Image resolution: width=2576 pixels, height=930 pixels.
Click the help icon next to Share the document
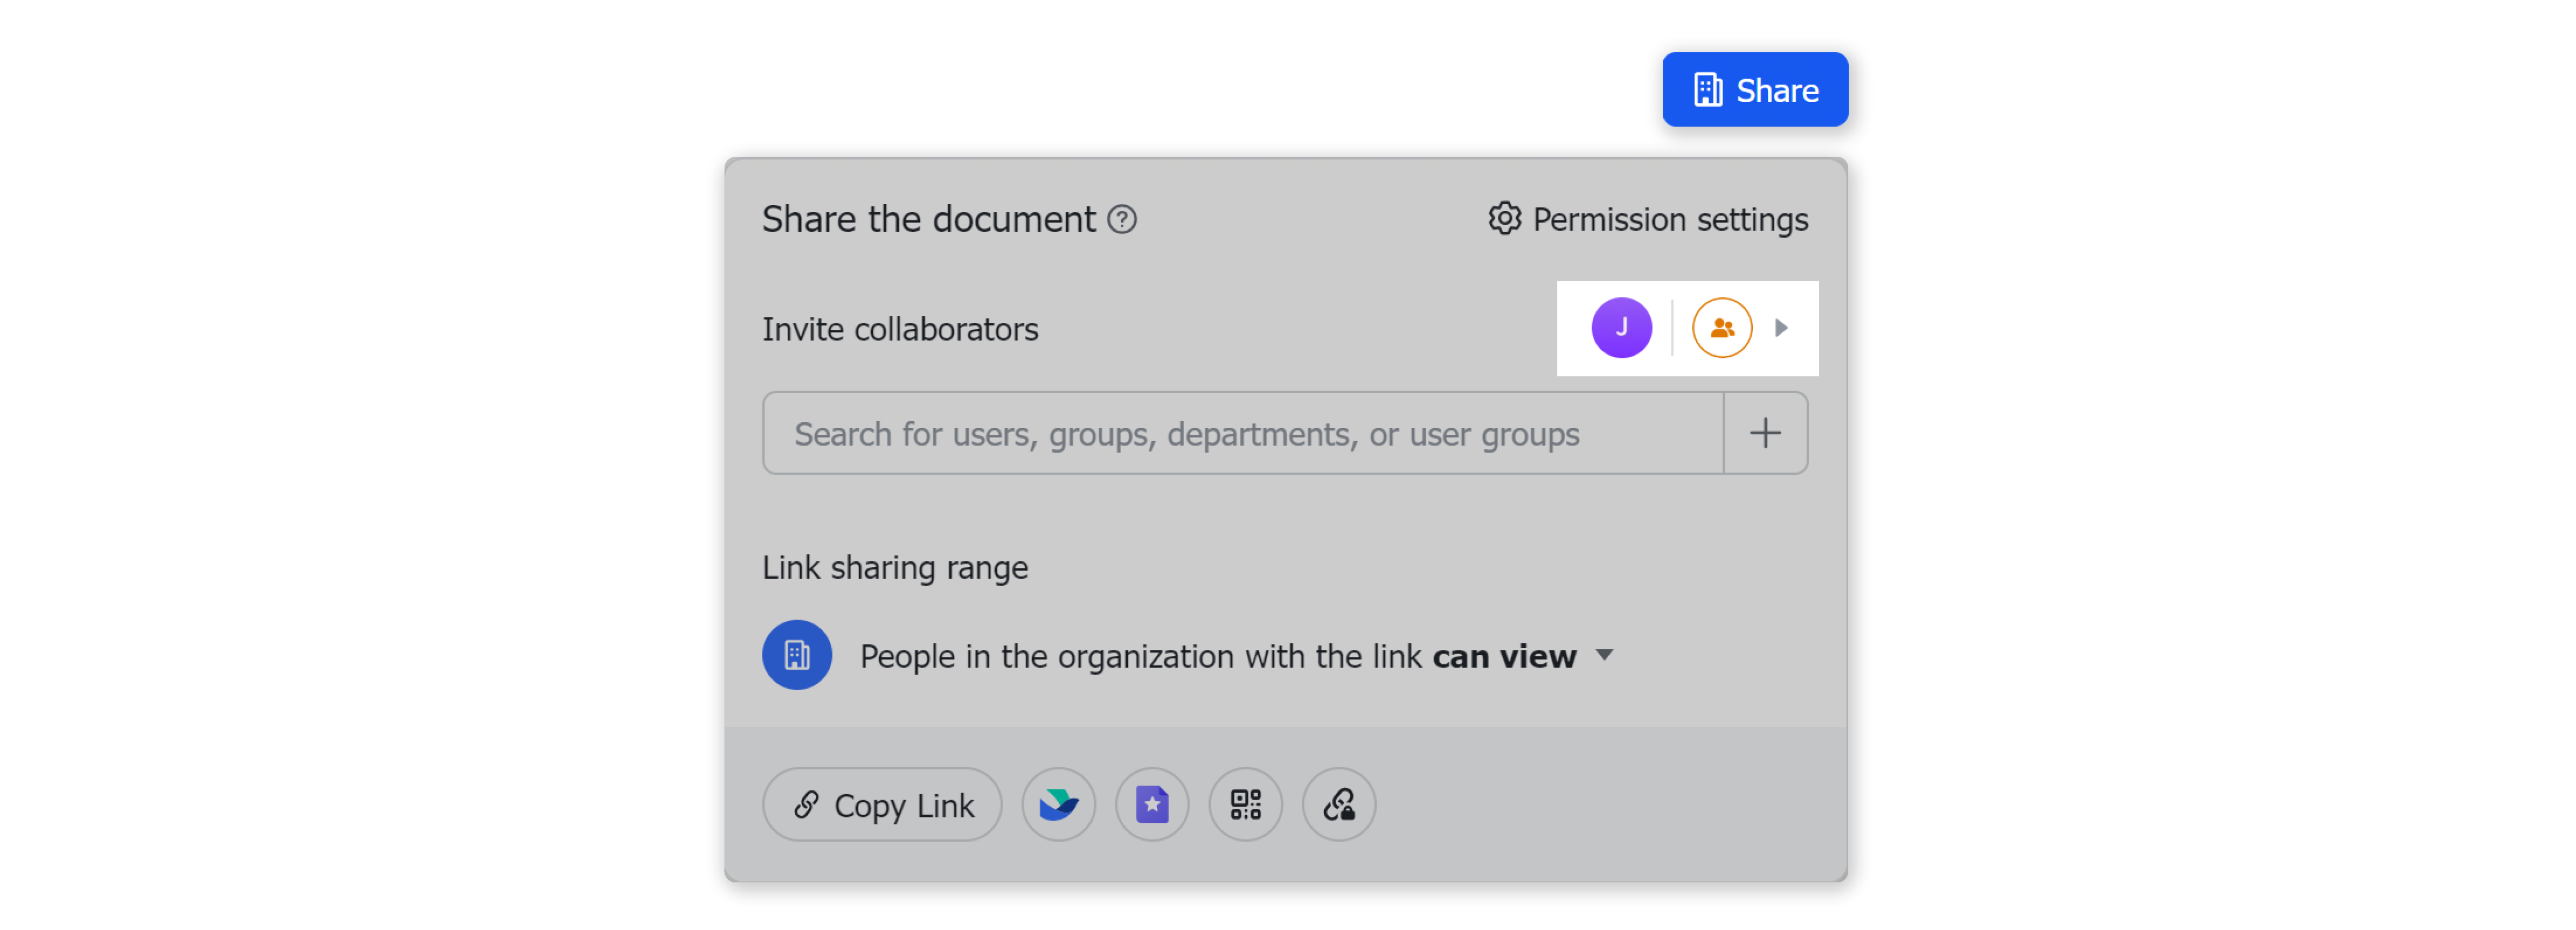click(1123, 220)
